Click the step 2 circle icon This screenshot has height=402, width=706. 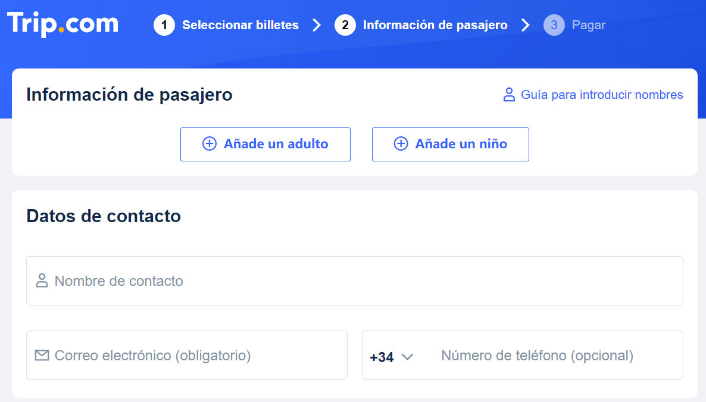345,25
